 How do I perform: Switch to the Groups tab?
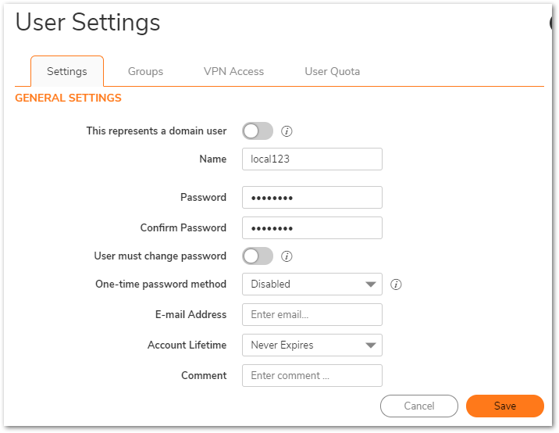[x=145, y=71]
